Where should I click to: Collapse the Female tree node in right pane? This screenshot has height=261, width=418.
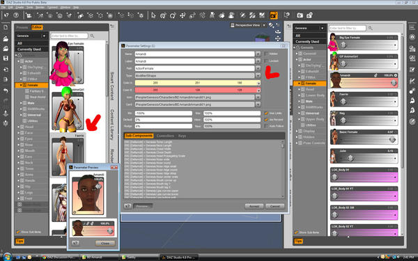[x=299, y=84]
